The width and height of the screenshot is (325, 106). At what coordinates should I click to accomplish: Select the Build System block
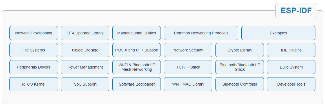291,67
